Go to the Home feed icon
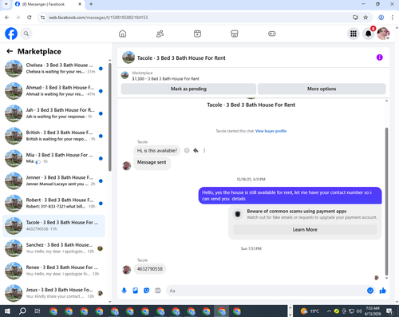399x317 pixels. click(122, 34)
